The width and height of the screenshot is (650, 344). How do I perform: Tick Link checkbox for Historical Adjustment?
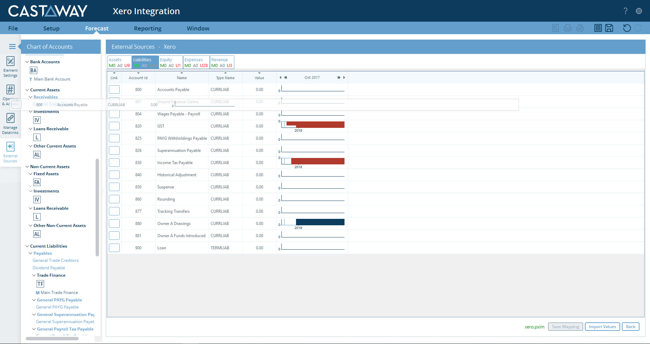[x=114, y=175]
